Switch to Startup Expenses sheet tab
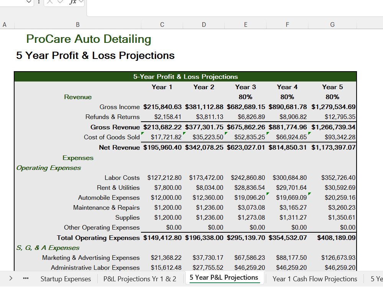The width and height of the screenshot is (383, 287). pos(66,279)
